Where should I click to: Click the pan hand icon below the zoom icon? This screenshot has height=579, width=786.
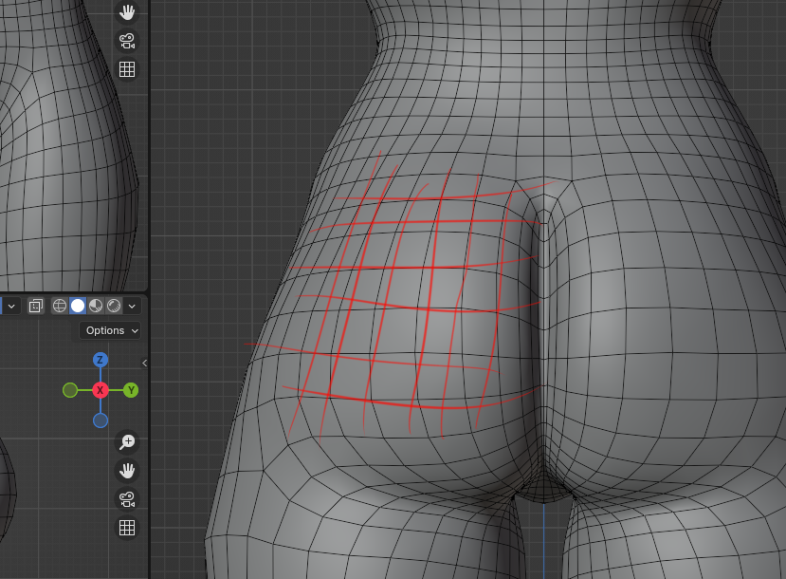coord(127,471)
